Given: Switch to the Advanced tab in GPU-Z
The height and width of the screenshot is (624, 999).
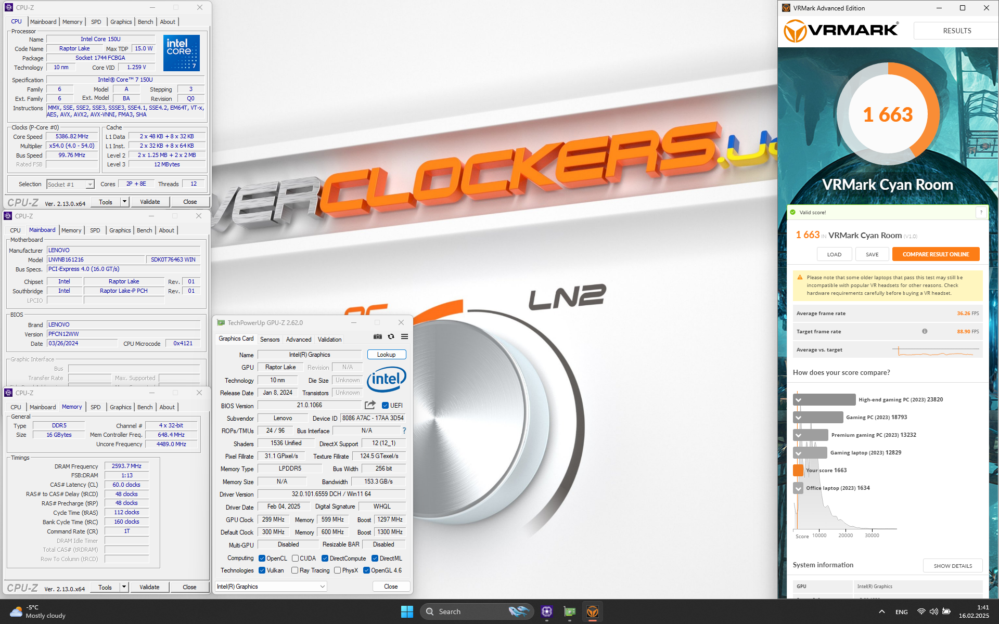Looking at the screenshot, I should [299, 340].
